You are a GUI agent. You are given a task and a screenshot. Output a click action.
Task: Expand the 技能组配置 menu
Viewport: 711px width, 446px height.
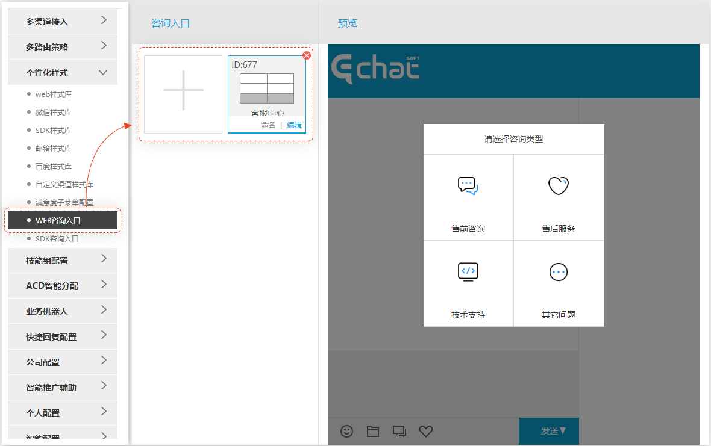[x=63, y=261]
